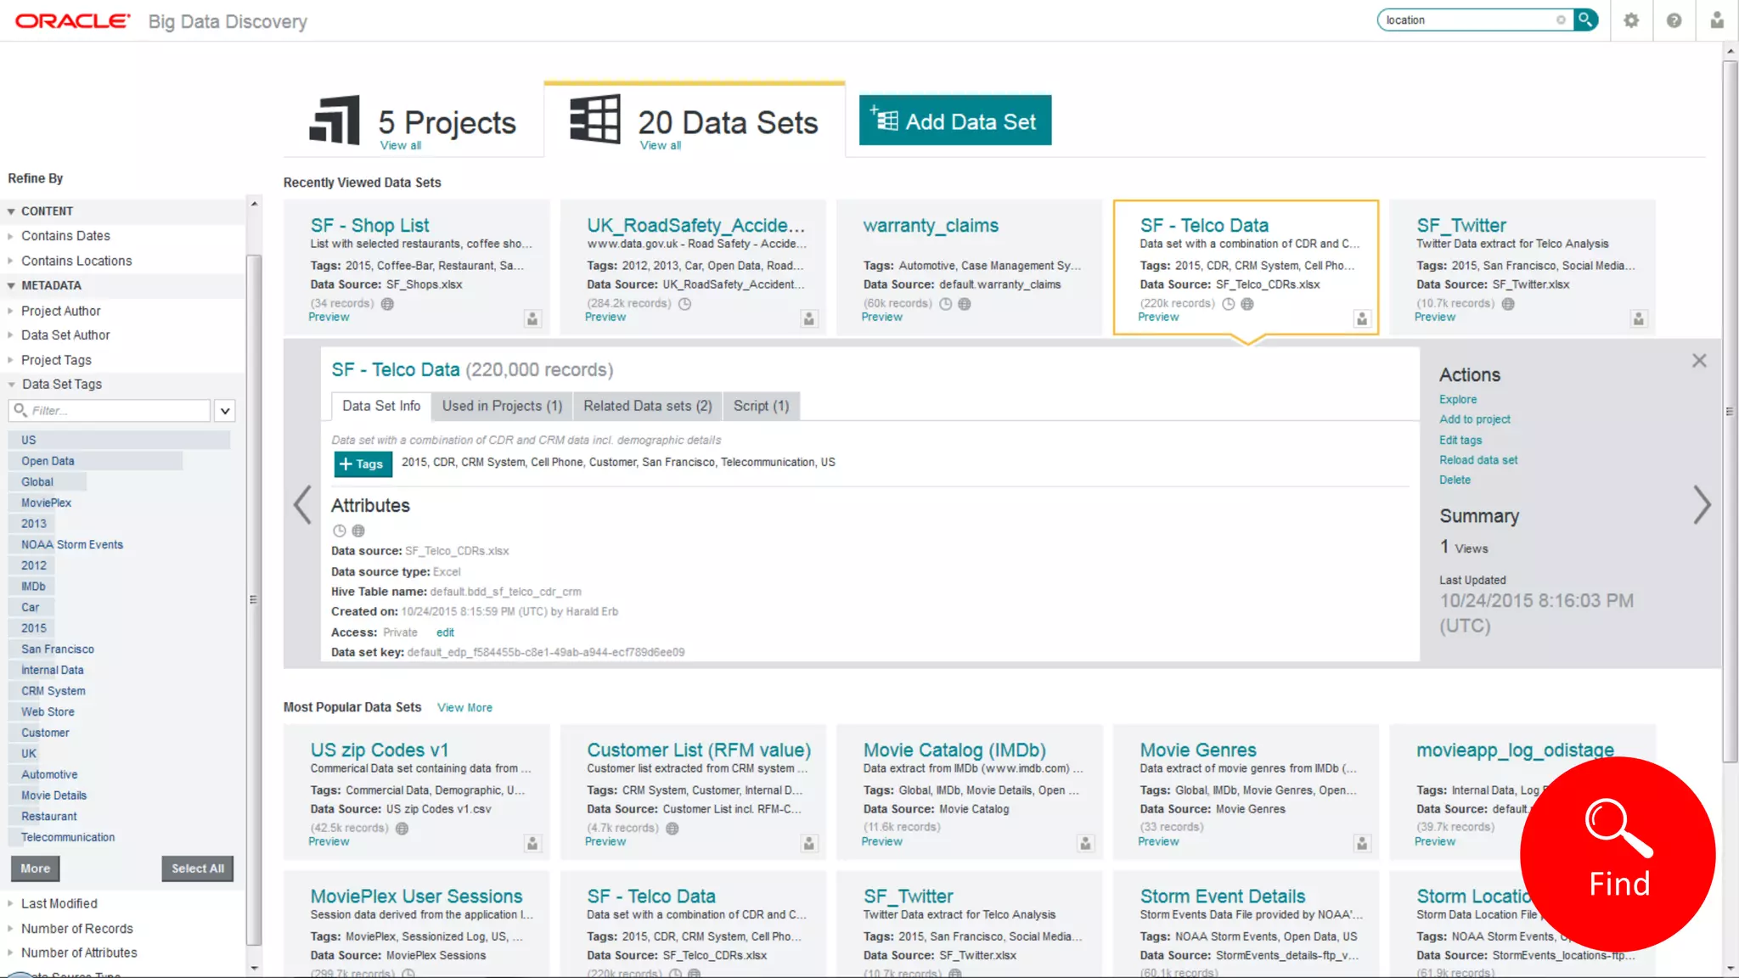Open the settings gear menu
This screenshot has width=1739, height=978.
coord(1630,20)
